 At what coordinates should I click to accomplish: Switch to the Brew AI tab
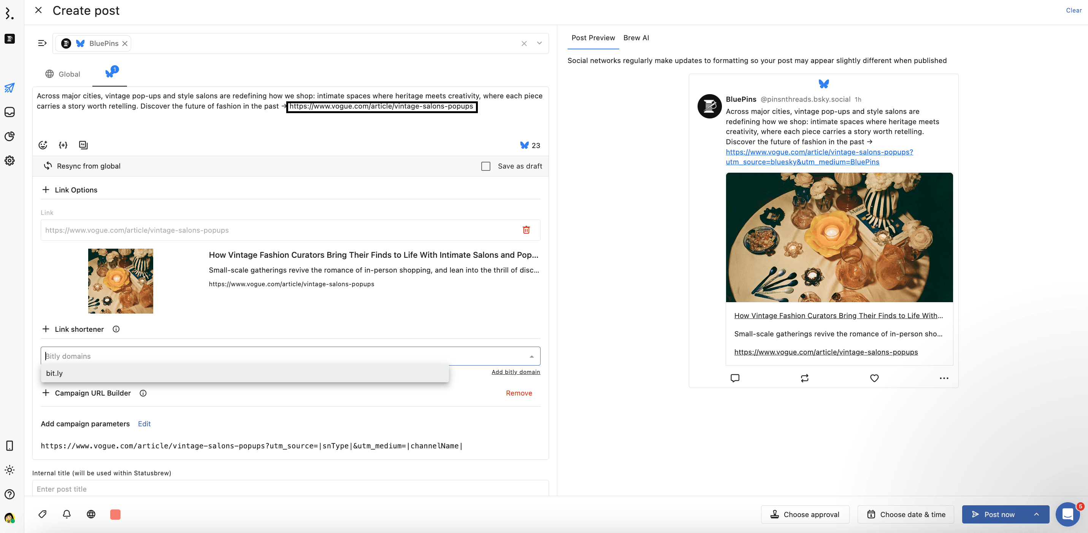tap(636, 38)
